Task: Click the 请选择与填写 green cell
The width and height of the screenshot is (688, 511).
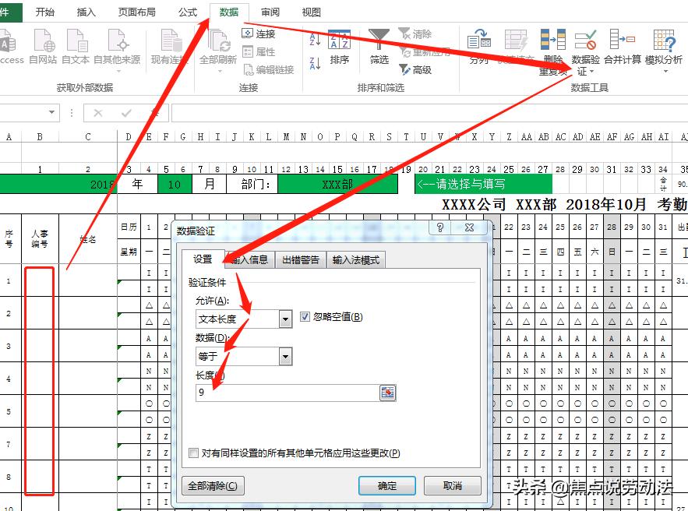Action: click(x=483, y=184)
